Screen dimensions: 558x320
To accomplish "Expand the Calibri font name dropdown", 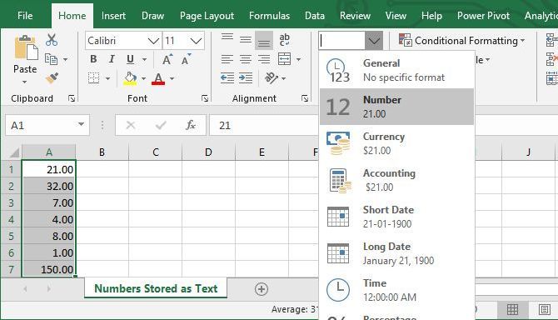I will (153, 41).
